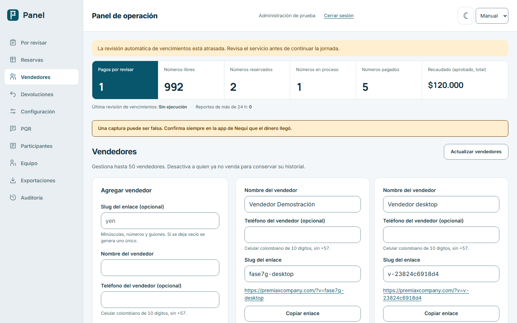The height and width of the screenshot is (323, 517).
Task: Navigate to Participantes
Action: click(x=41, y=146)
